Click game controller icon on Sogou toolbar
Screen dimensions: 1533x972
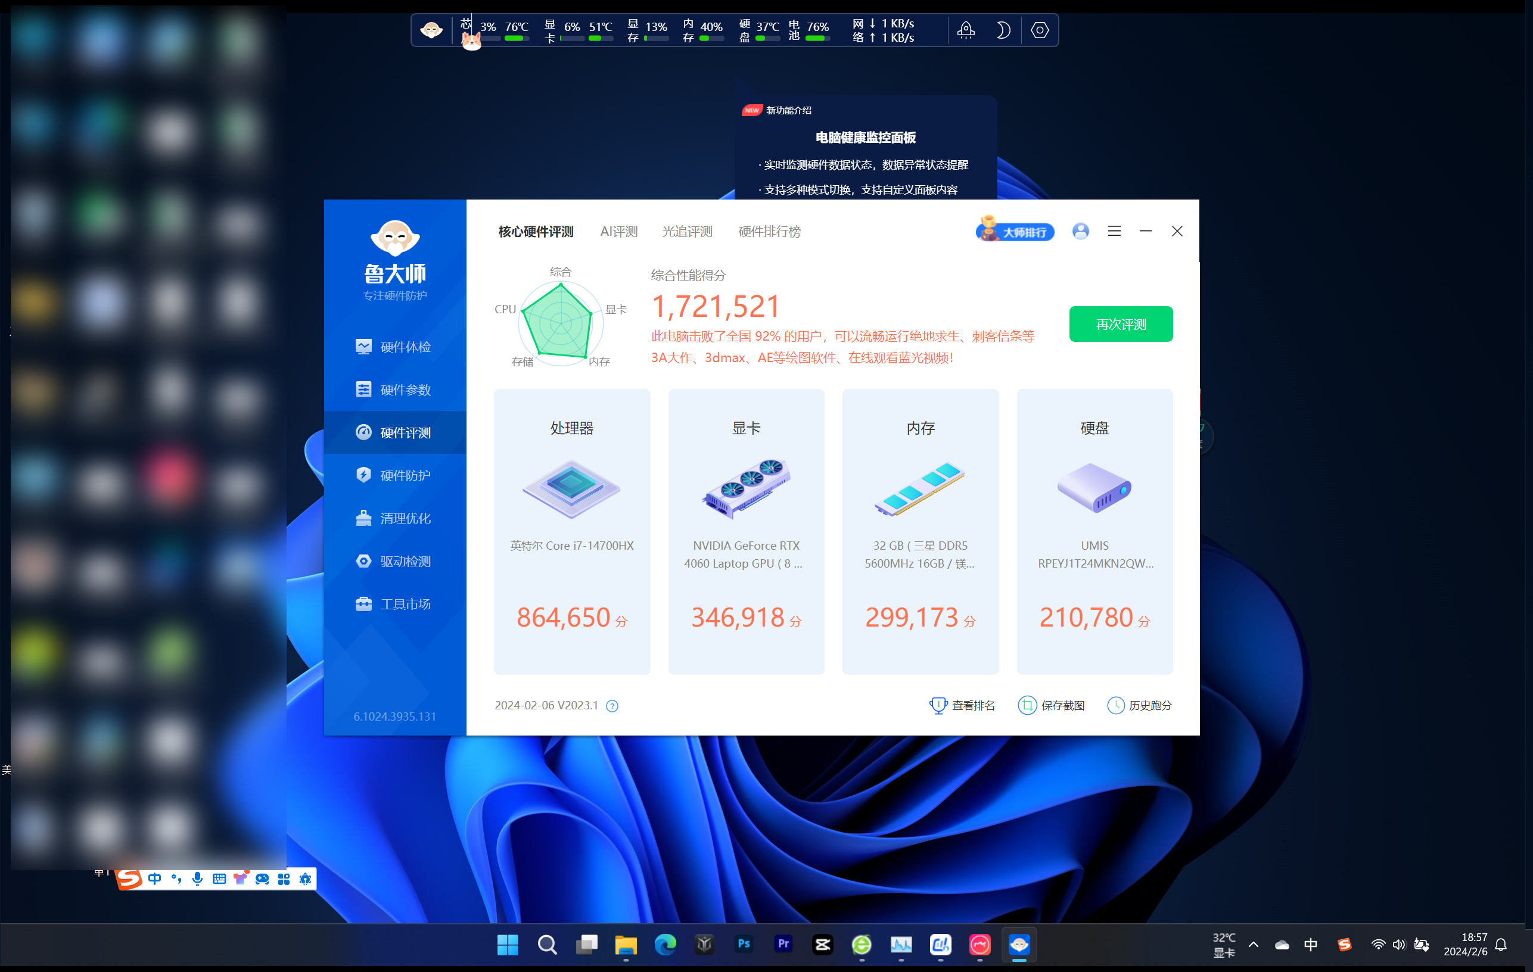click(x=262, y=878)
